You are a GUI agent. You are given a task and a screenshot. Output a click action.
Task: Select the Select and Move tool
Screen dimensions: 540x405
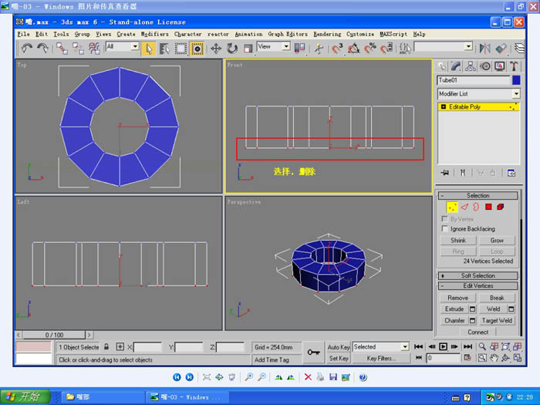pyautogui.click(x=216, y=48)
